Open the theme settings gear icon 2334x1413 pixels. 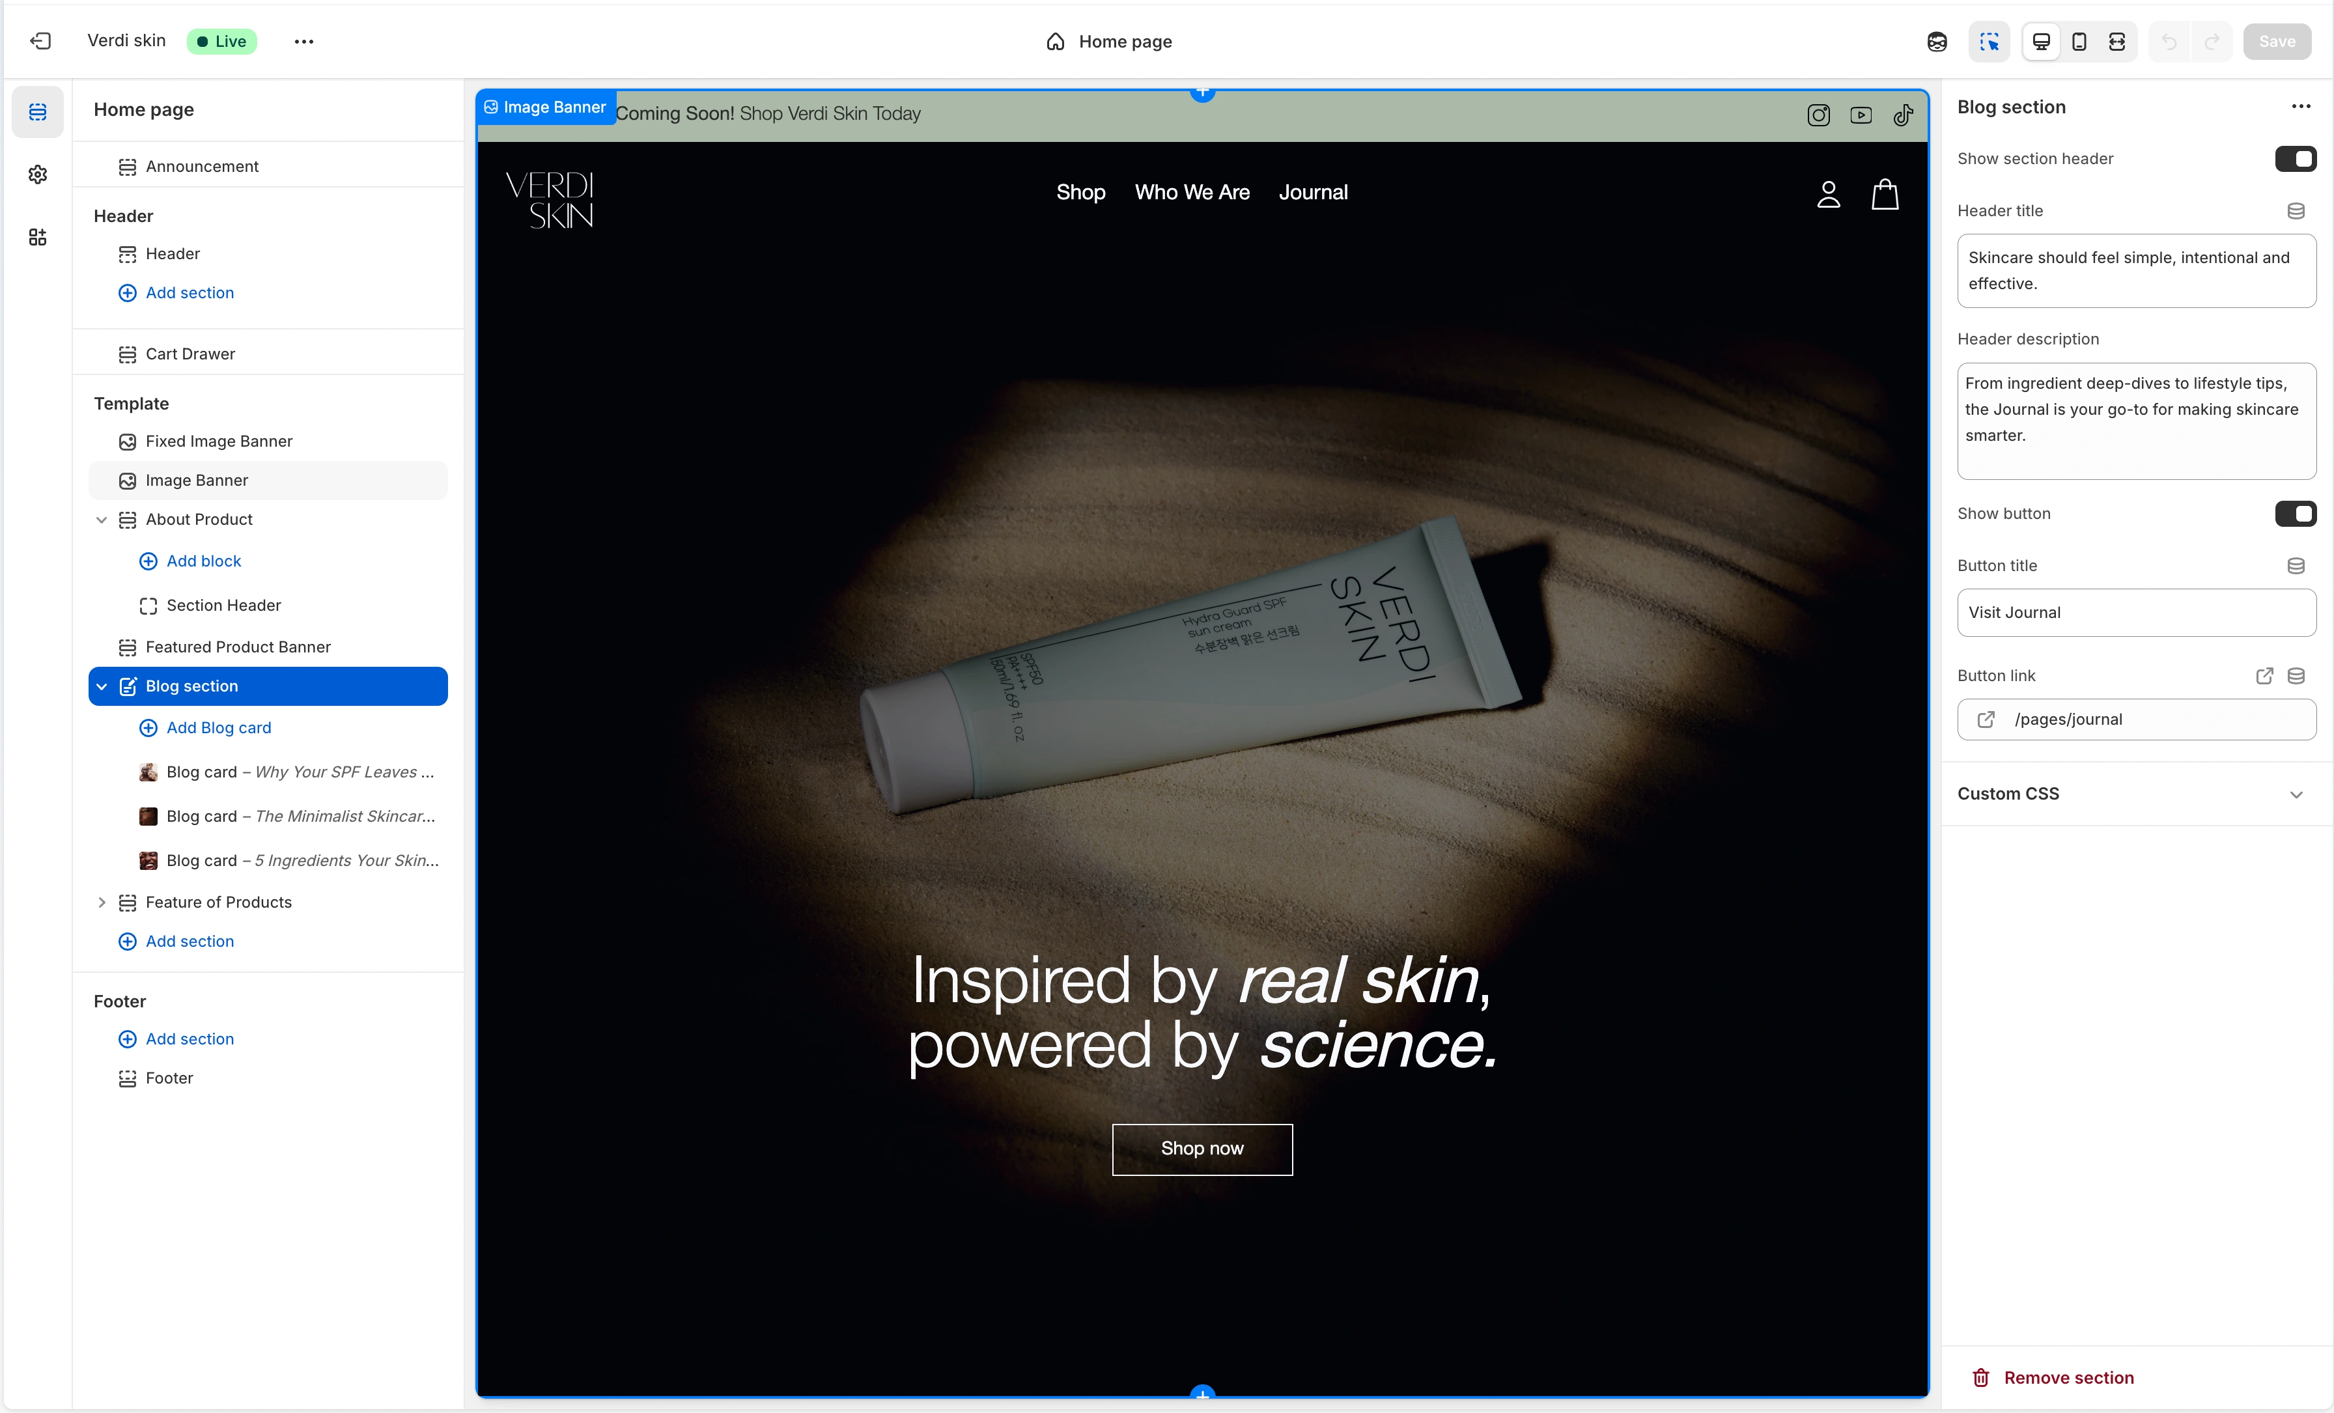pyautogui.click(x=38, y=175)
